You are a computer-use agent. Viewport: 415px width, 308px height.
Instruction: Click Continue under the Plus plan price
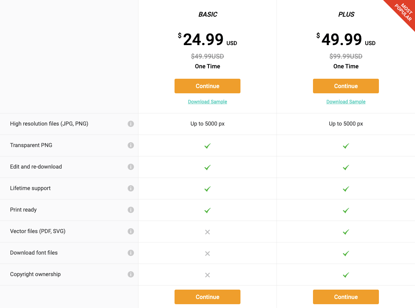pos(346,86)
